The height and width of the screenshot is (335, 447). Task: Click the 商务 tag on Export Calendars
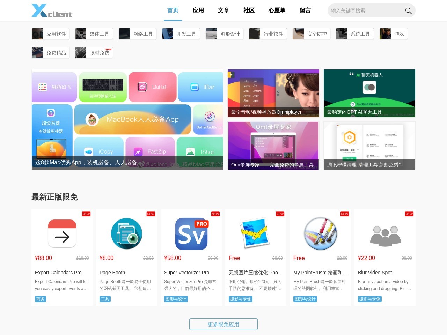pos(41,299)
